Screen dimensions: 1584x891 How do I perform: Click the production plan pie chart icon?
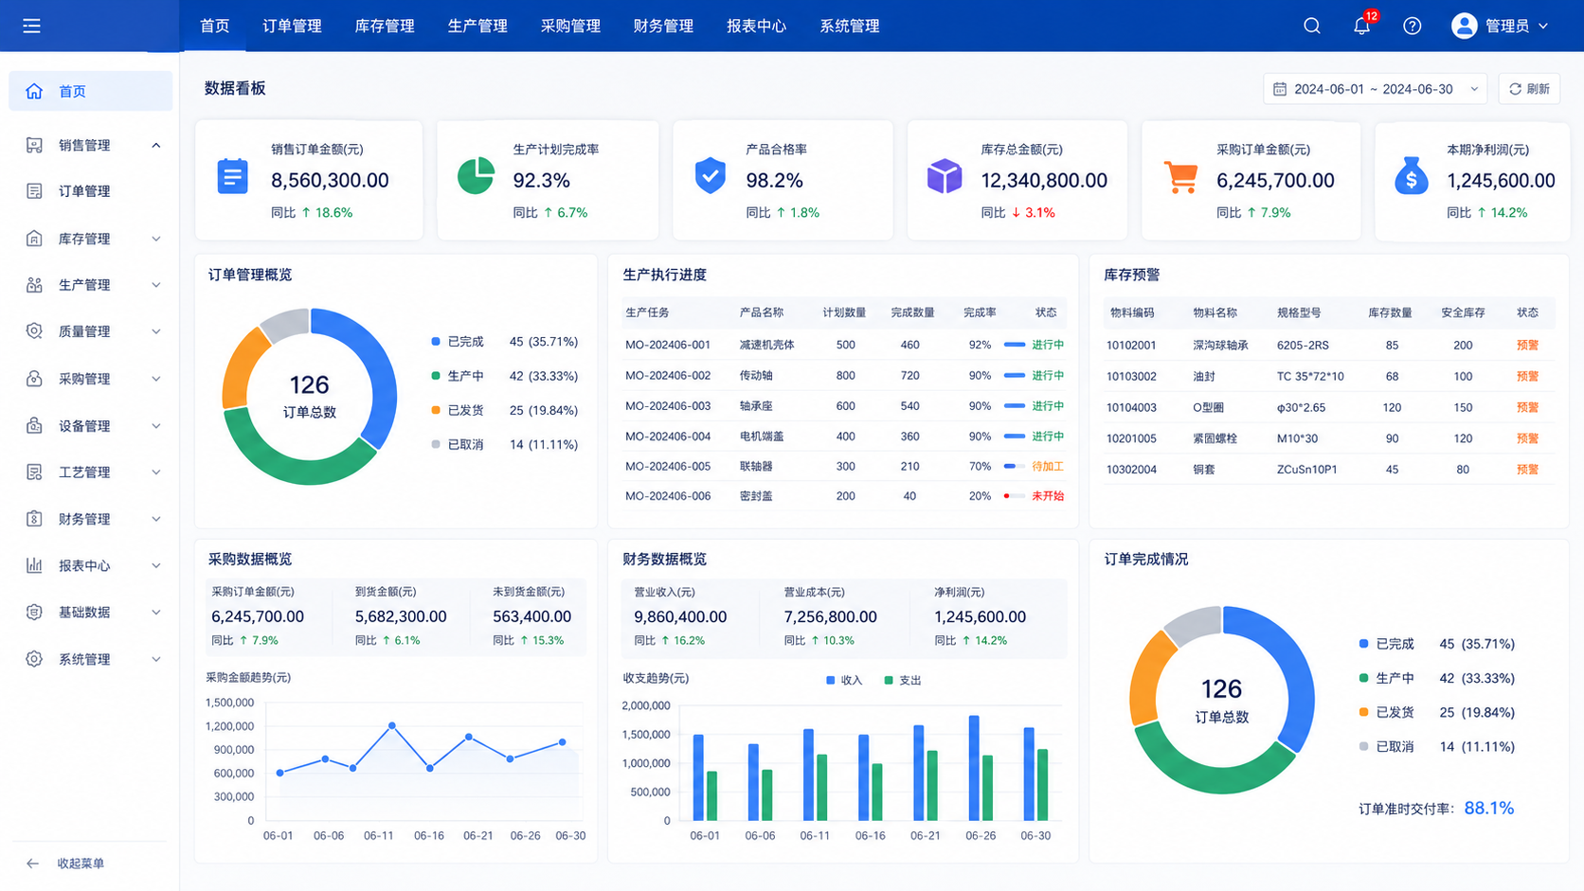coord(476,176)
